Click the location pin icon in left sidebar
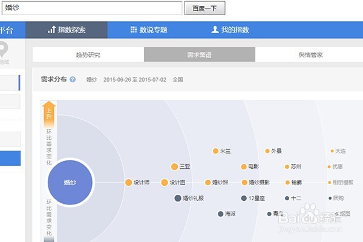The height and width of the screenshot is (242, 363). 3,50
